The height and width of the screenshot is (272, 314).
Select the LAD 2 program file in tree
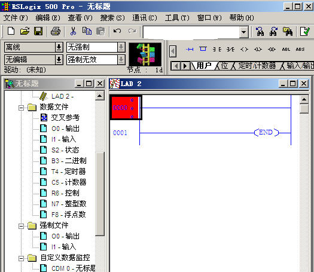point(57,96)
